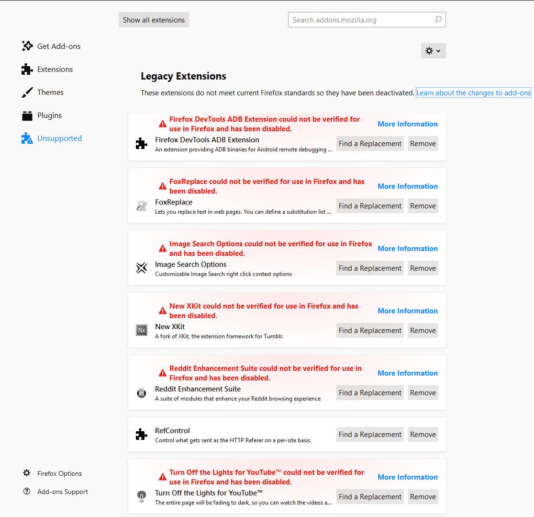Find a Replacement for FoxReplace
Viewport: 534px width, 517px height.
click(x=370, y=206)
